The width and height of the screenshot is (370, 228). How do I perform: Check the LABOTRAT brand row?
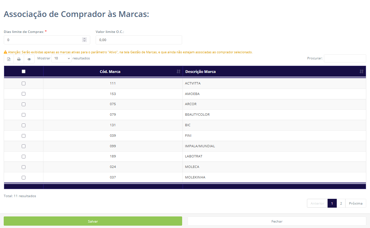(x=24, y=157)
